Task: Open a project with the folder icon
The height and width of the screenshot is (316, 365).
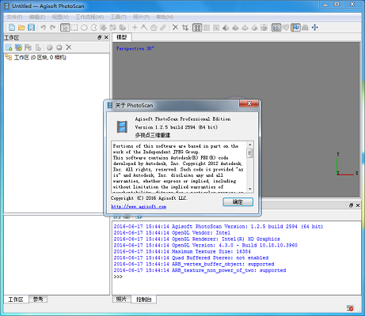Action: [x=21, y=28]
